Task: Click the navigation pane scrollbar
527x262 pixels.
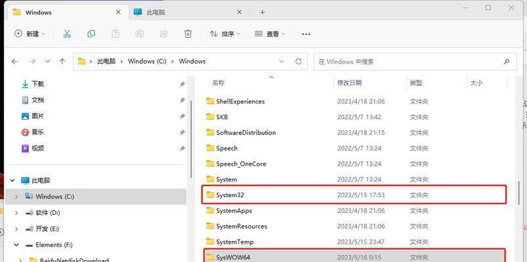Action: 191,139
